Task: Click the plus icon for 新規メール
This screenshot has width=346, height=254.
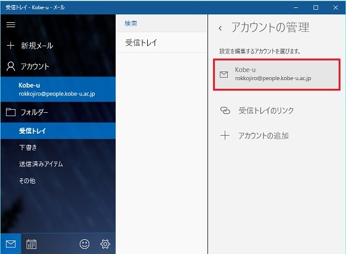Action: (x=10, y=46)
